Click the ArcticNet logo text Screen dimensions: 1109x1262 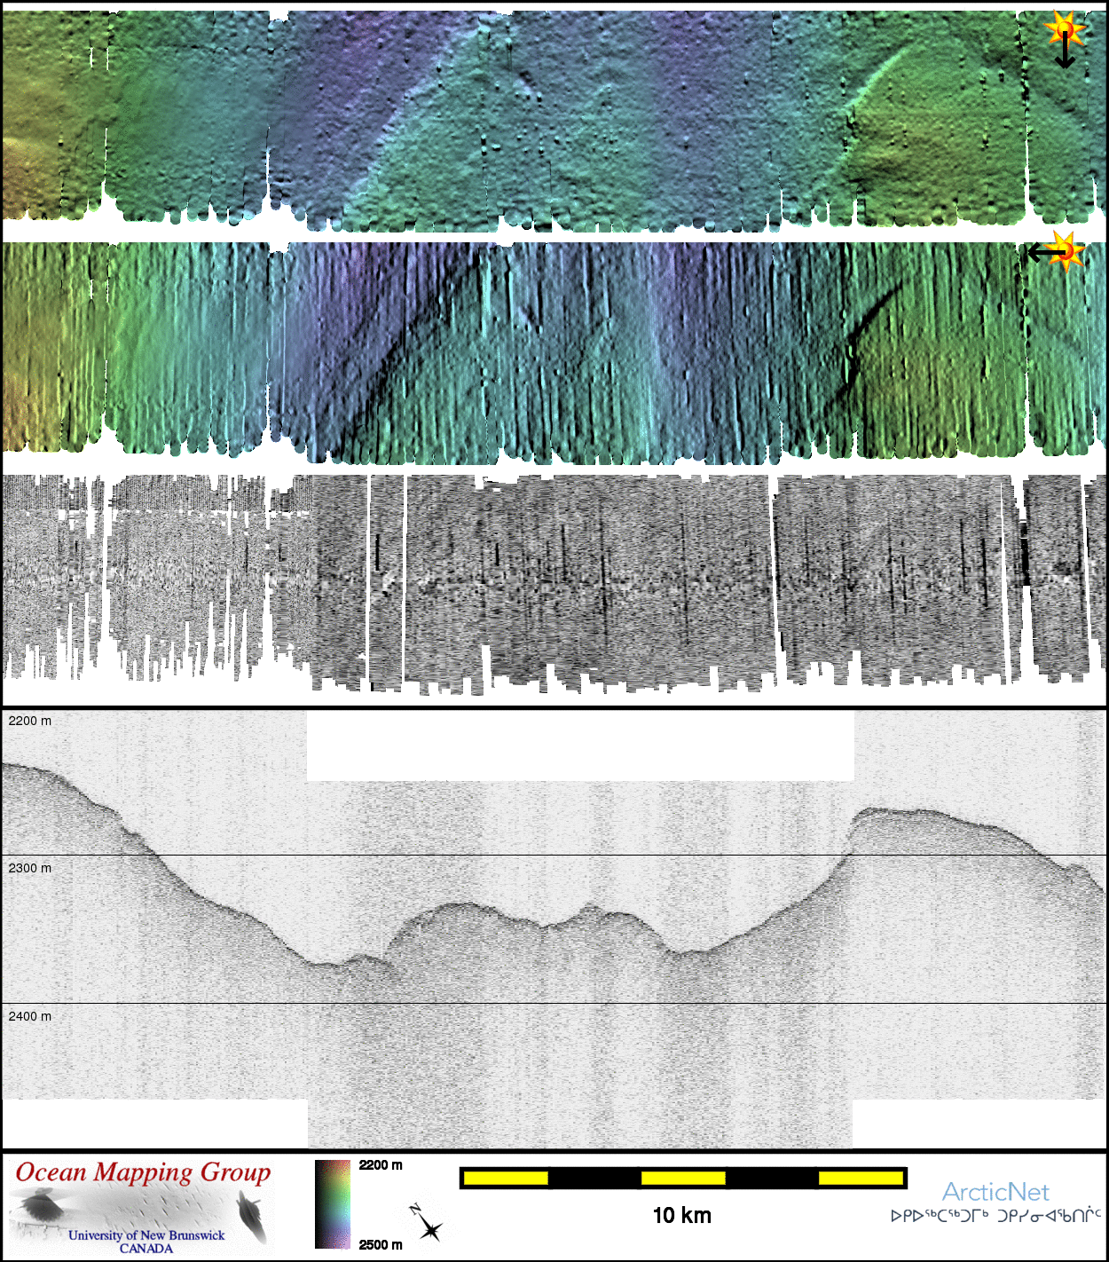pyautogui.click(x=995, y=1192)
